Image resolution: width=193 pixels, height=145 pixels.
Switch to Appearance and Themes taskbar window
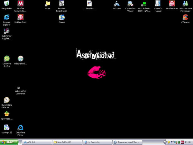[x=127, y=142]
